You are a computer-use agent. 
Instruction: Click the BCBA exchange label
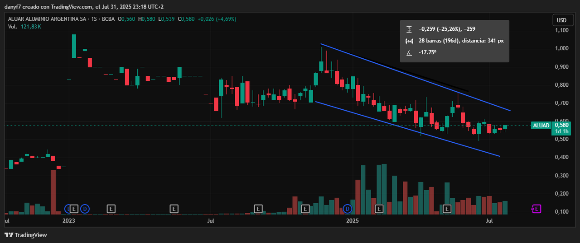(x=108, y=19)
